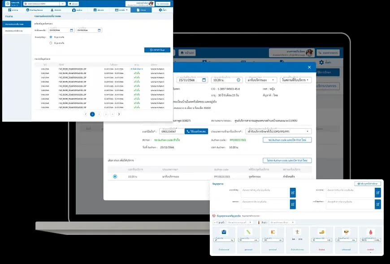Open OPD/IPD/PP service type dropdown
This screenshot has width=390, height=264.
[x=278, y=131]
